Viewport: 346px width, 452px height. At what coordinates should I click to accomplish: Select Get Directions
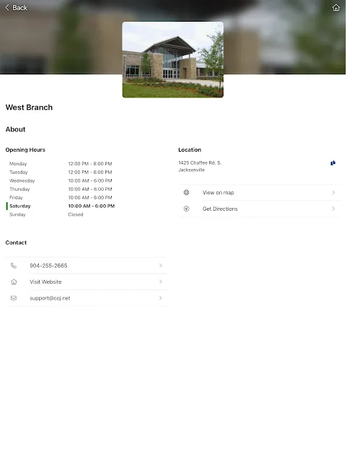220,209
